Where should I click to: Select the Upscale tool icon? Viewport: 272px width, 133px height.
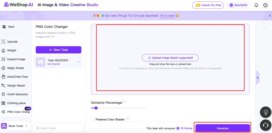3,42
